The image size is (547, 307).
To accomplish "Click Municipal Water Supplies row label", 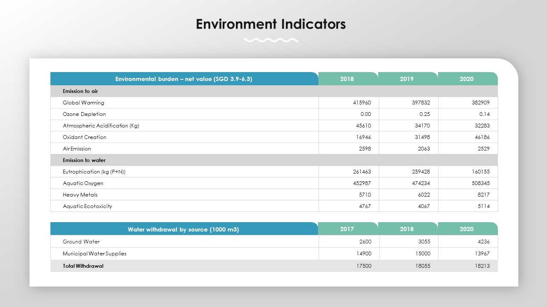I will pyautogui.click(x=94, y=254).
